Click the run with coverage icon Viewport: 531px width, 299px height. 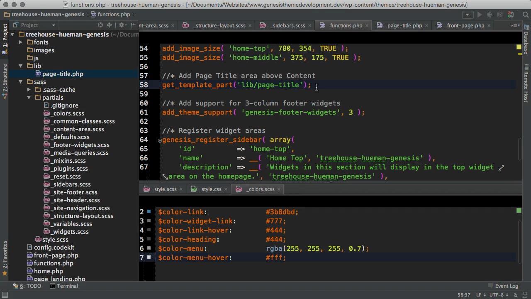pos(501,15)
